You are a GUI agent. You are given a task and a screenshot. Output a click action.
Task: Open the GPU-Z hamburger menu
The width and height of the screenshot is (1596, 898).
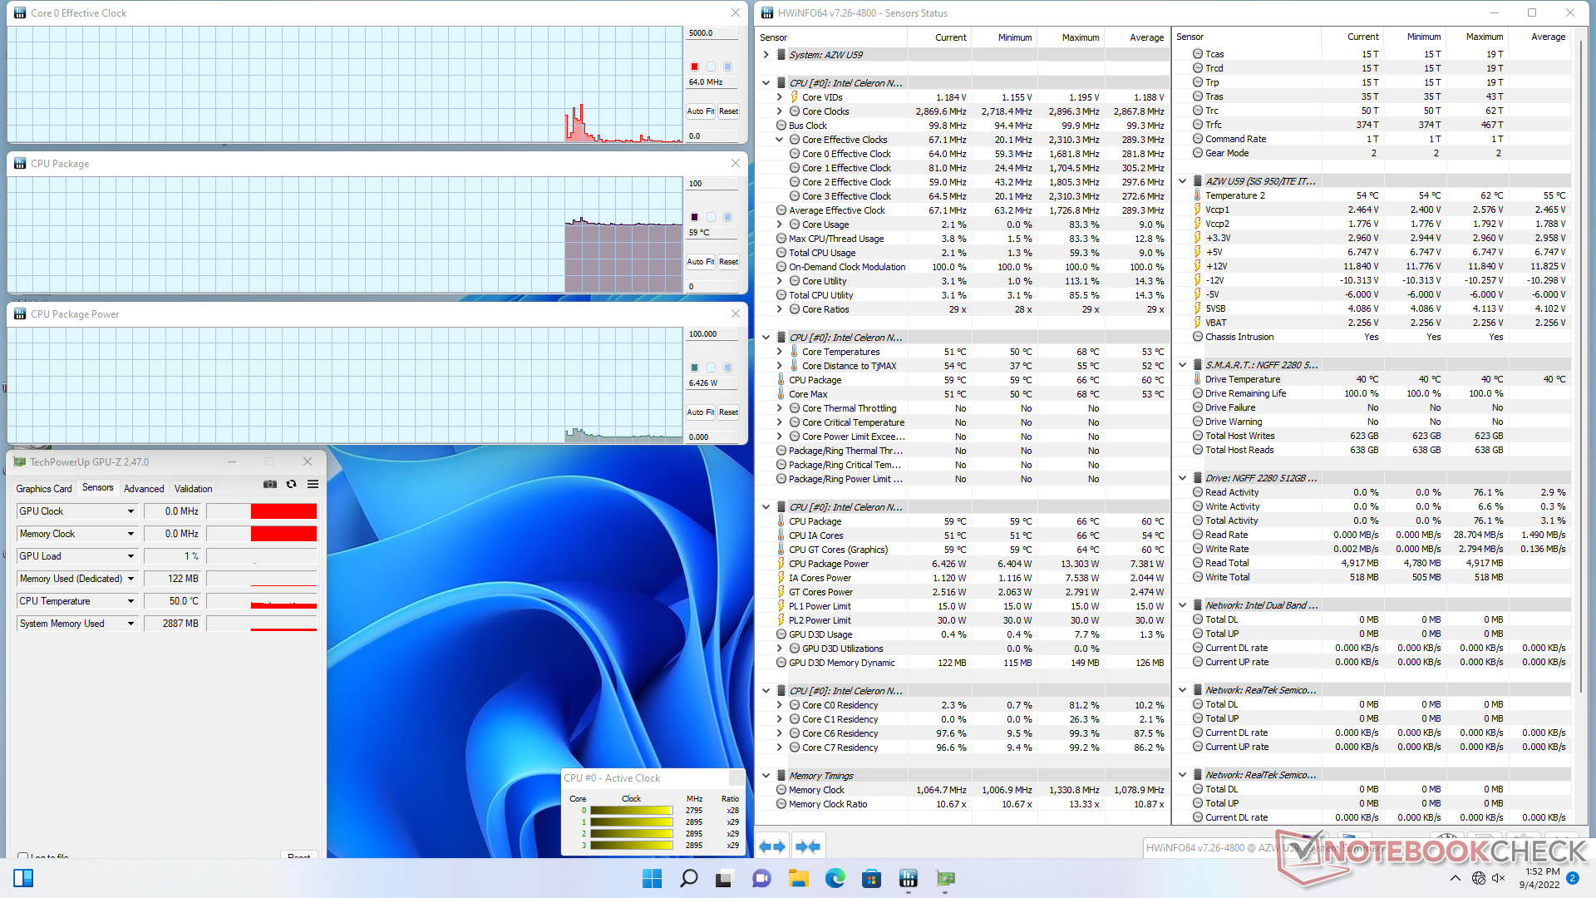(313, 484)
